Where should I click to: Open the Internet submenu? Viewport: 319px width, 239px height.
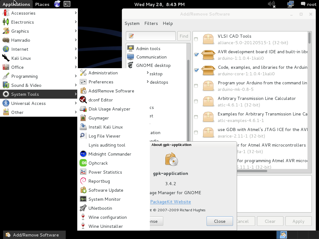[x=39, y=49]
